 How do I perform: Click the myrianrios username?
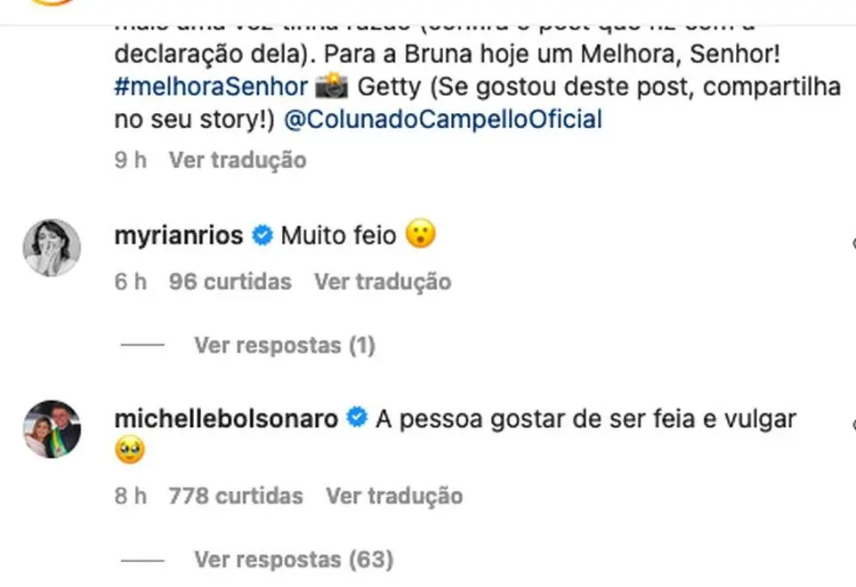[x=179, y=236]
